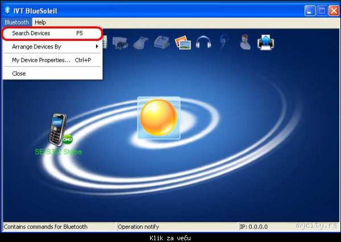Click the Operation notify status bar text
Image resolution: width=341 pixels, height=242 pixels.
[x=138, y=227]
